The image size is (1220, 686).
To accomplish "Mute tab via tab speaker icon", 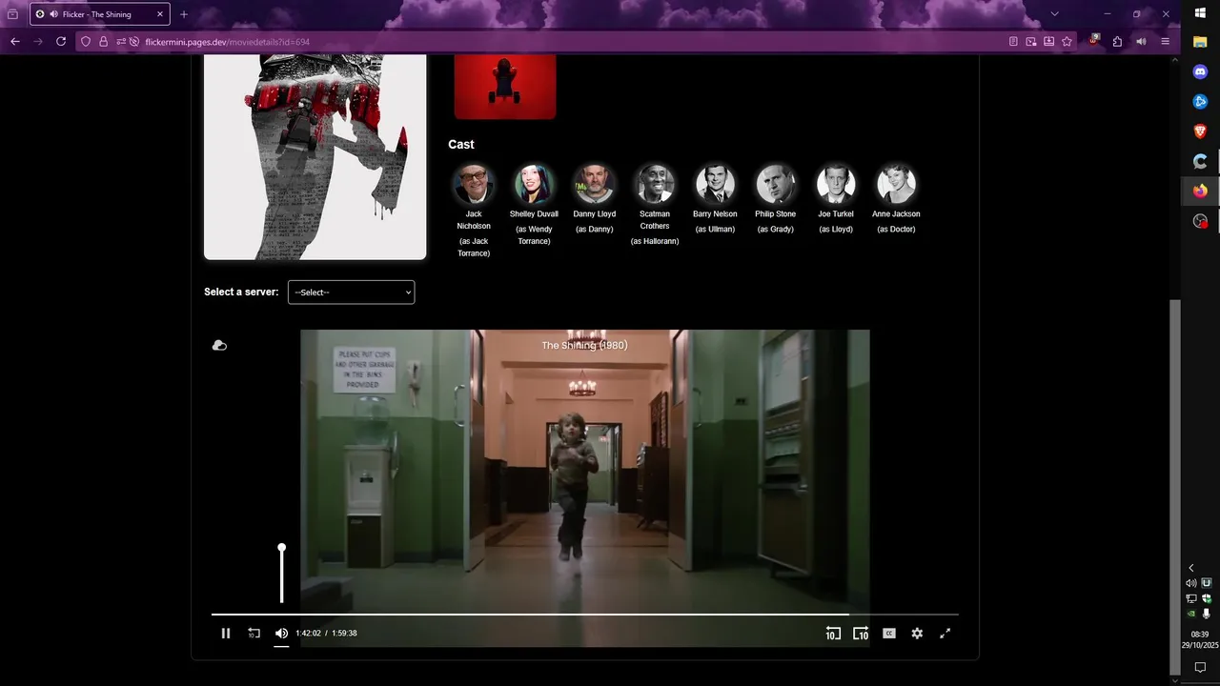I will click(53, 14).
